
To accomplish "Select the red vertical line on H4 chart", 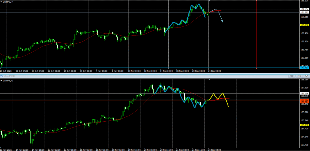I will (257, 36).
